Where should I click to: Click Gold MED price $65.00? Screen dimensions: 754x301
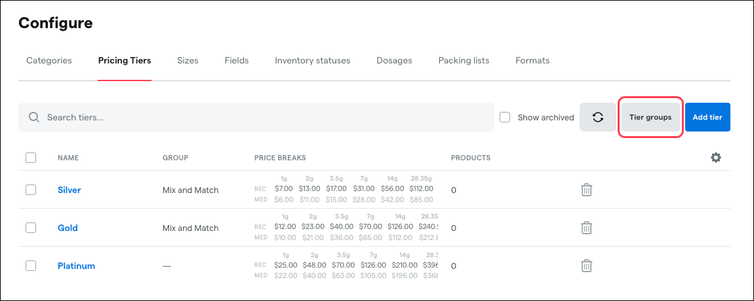pyautogui.click(x=371, y=238)
